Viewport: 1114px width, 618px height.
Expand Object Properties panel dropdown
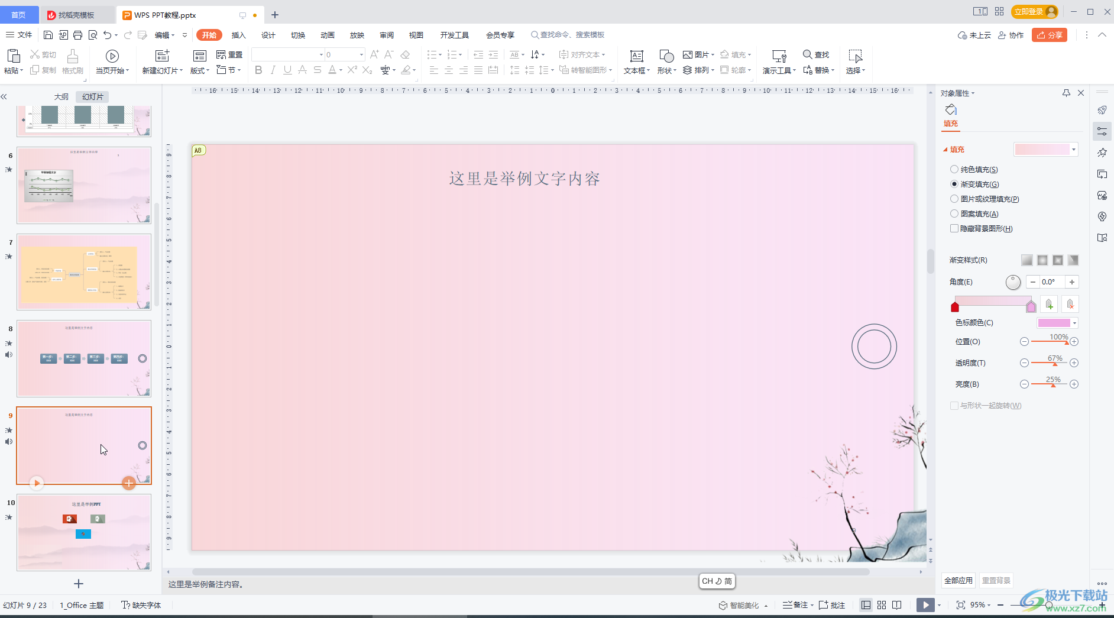click(x=973, y=93)
